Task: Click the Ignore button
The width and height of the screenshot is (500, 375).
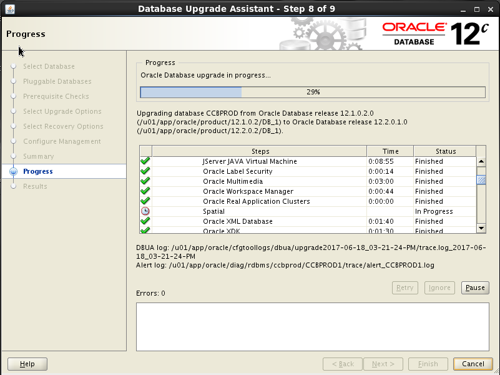Action: [439, 287]
